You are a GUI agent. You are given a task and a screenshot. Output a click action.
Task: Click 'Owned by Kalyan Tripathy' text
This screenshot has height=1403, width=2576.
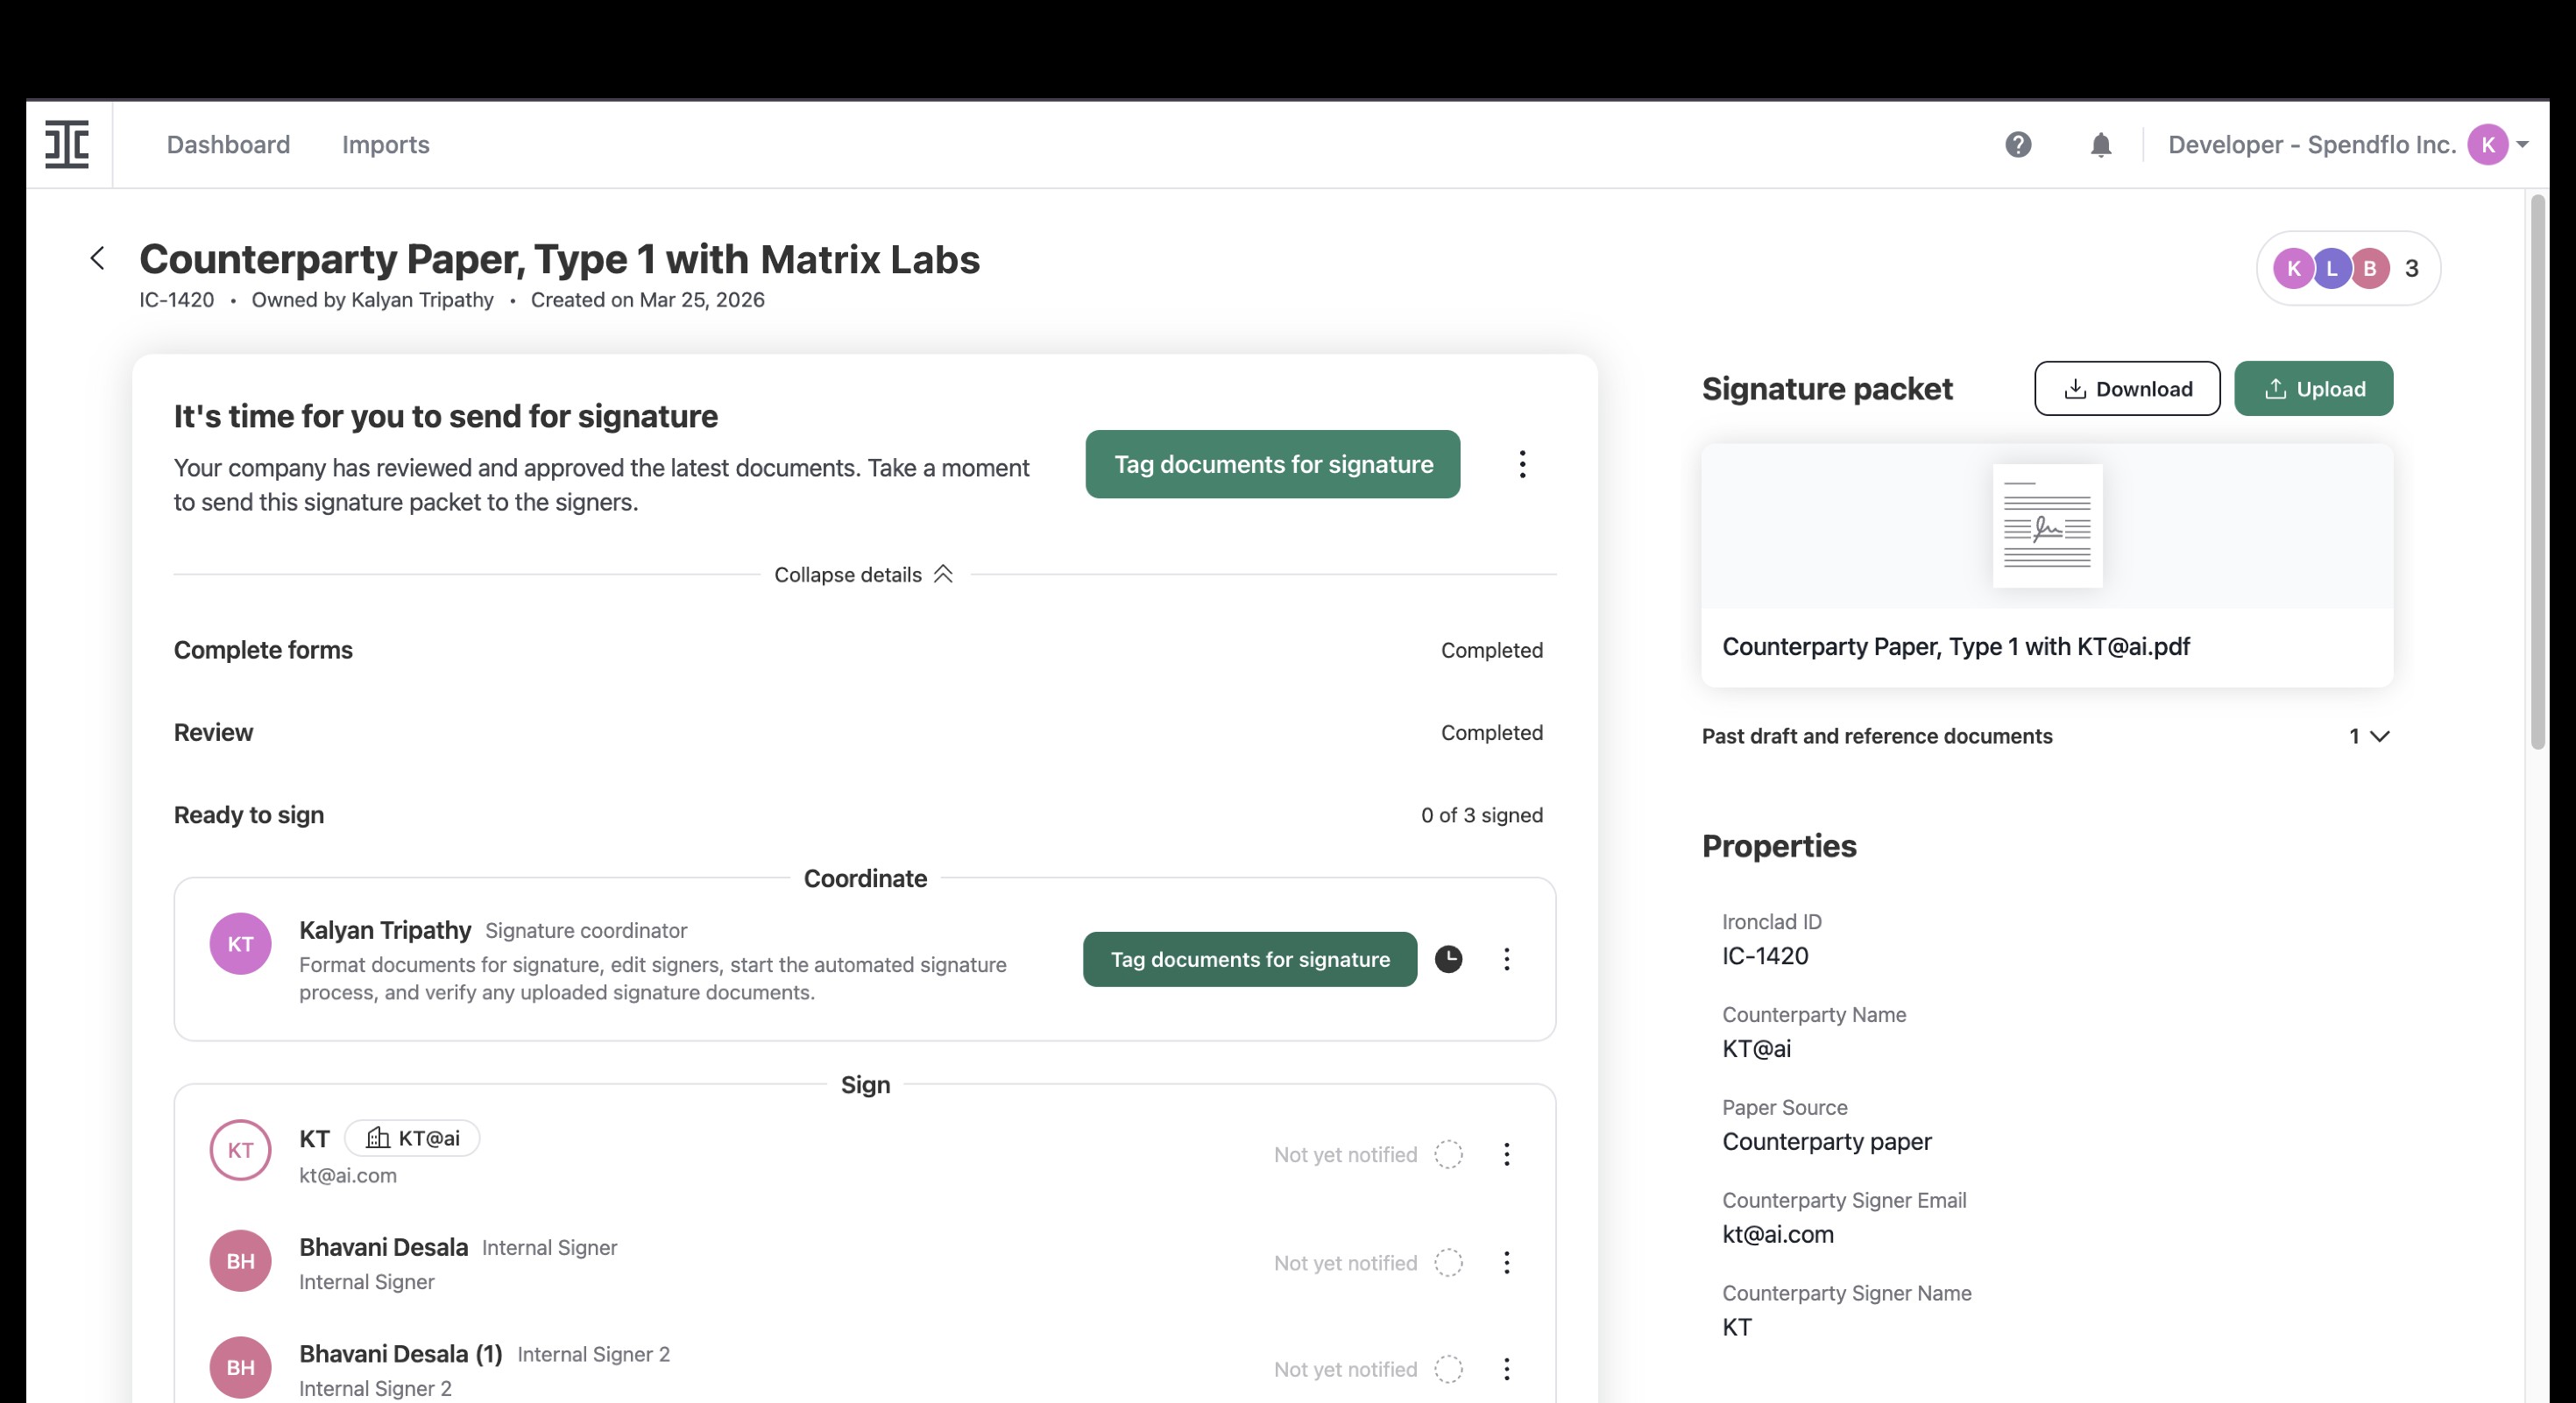coord(372,300)
